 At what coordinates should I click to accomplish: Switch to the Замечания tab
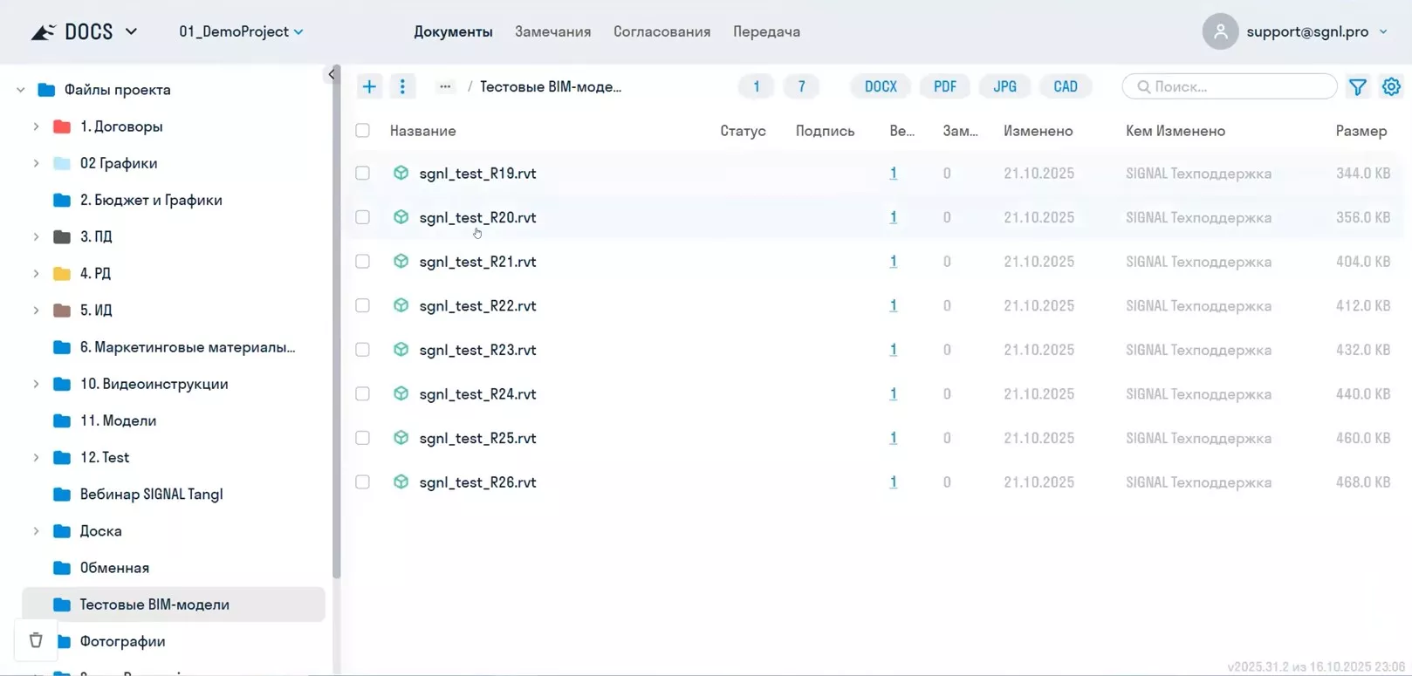[x=552, y=31]
